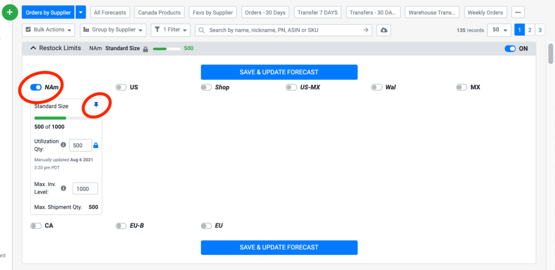The height and width of the screenshot is (270, 555).
Task: Click the grey lock icon in Restock Limits header
Action: click(x=145, y=49)
